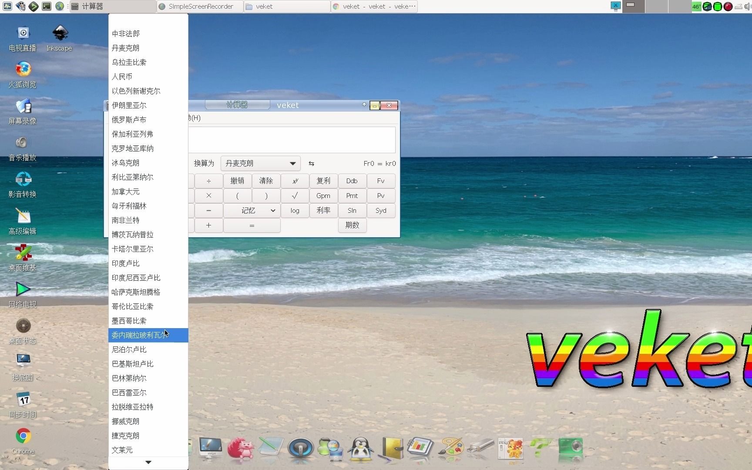Select 人民币 from the currency list

(148, 77)
